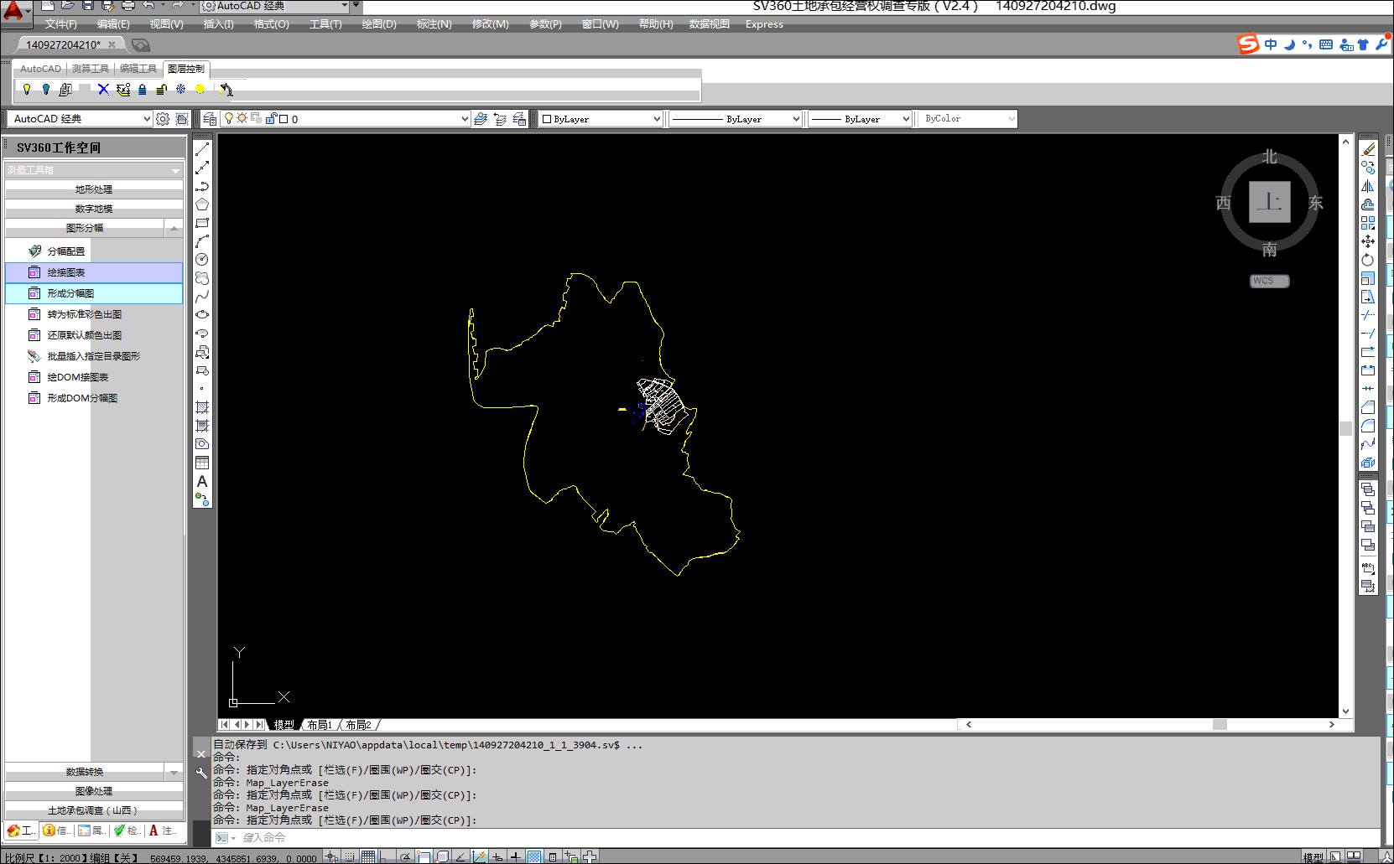Open the AutoCAD 经典 workspace dropdown
The image size is (1394, 864).
pyautogui.click(x=147, y=119)
